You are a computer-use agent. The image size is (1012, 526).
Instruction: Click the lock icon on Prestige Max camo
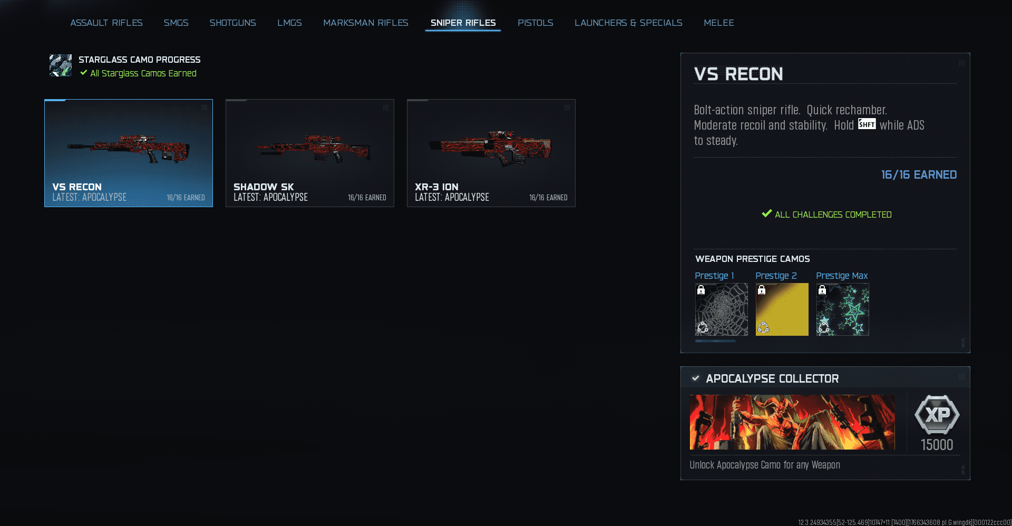tap(822, 290)
